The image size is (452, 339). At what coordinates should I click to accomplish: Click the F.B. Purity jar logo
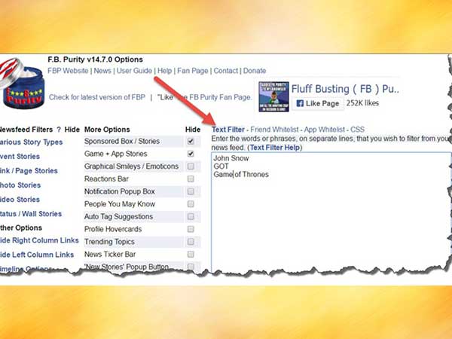pos(22,83)
